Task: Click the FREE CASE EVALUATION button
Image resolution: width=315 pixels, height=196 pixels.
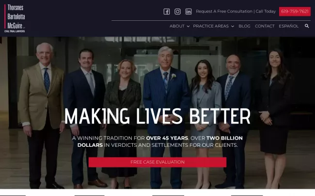Action: click(x=157, y=162)
